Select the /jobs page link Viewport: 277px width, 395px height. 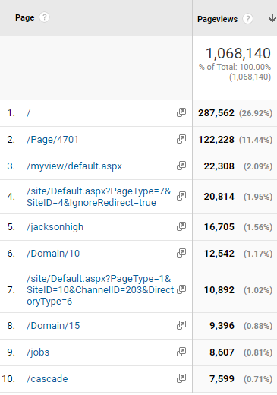pyautogui.click(x=38, y=352)
